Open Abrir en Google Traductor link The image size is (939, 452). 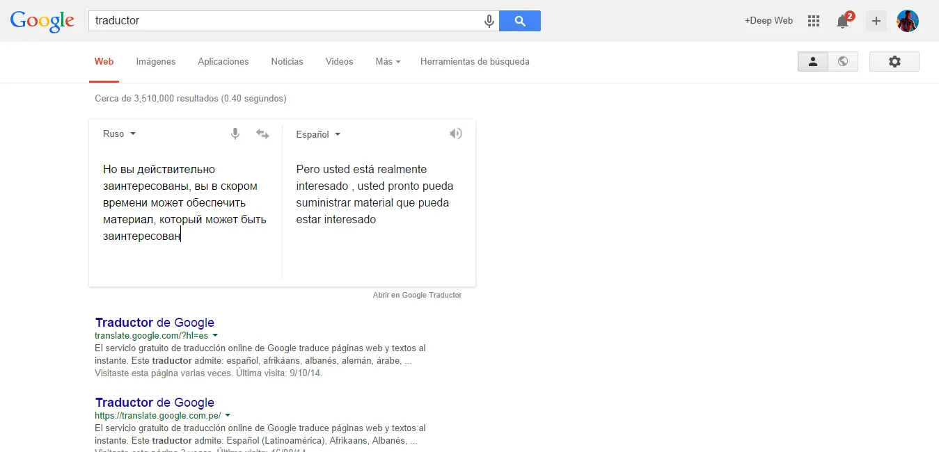417,295
